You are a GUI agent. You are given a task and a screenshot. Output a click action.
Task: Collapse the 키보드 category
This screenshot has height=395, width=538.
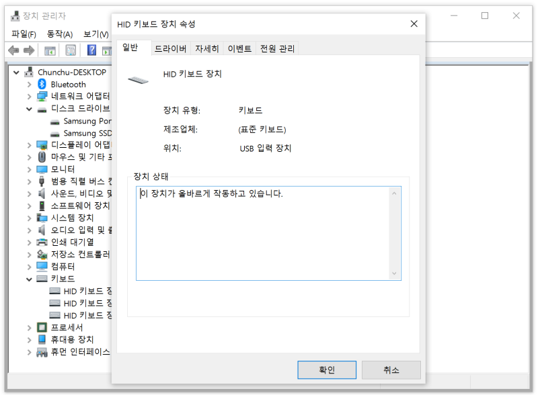(29, 279)
